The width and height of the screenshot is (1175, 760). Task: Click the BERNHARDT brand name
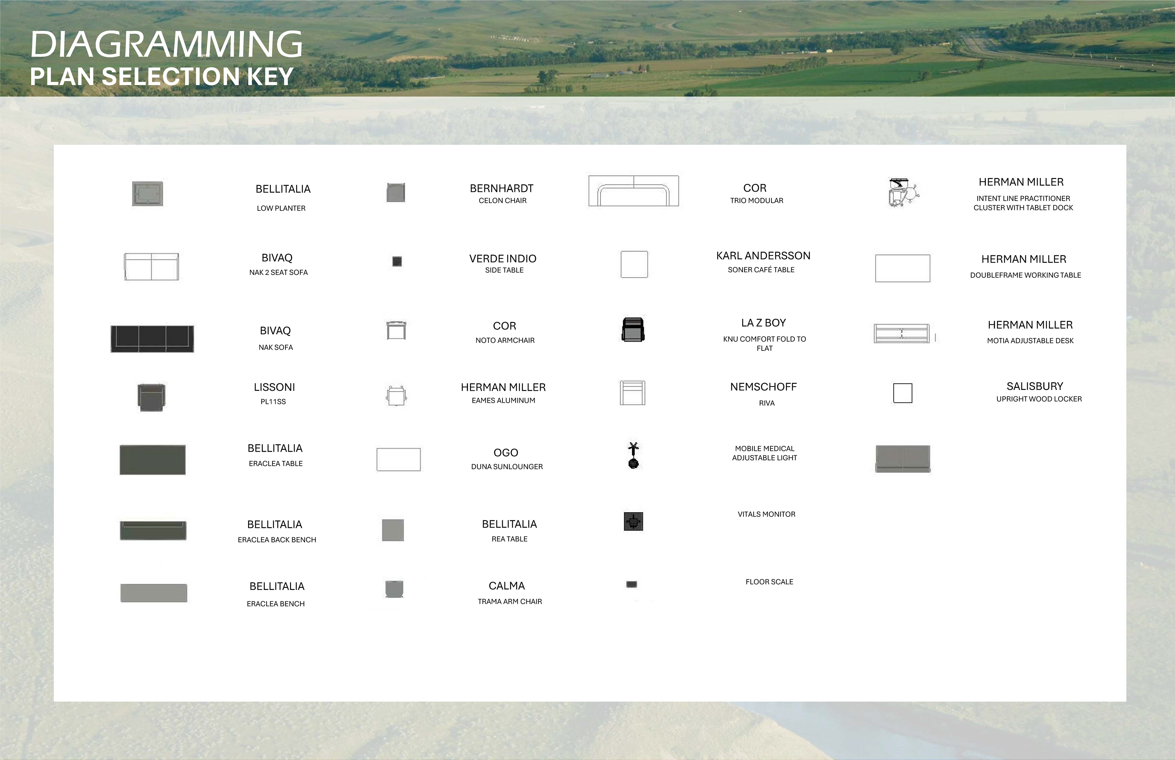point(502,188)
